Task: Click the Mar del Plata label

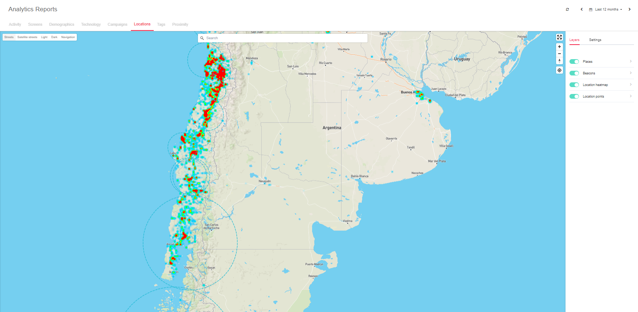Action: pyautogui.click(x=437, y=161)
